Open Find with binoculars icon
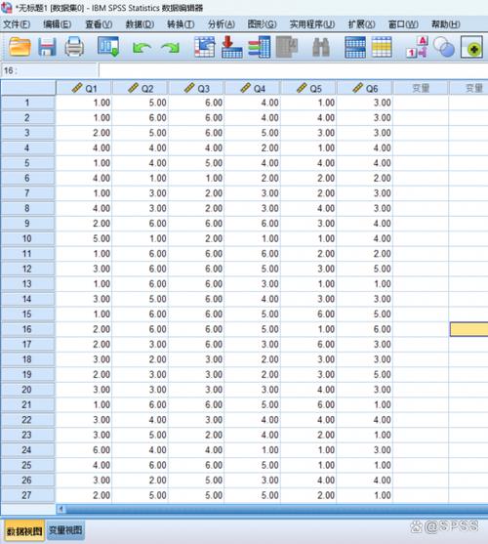 tap(321, 47)
